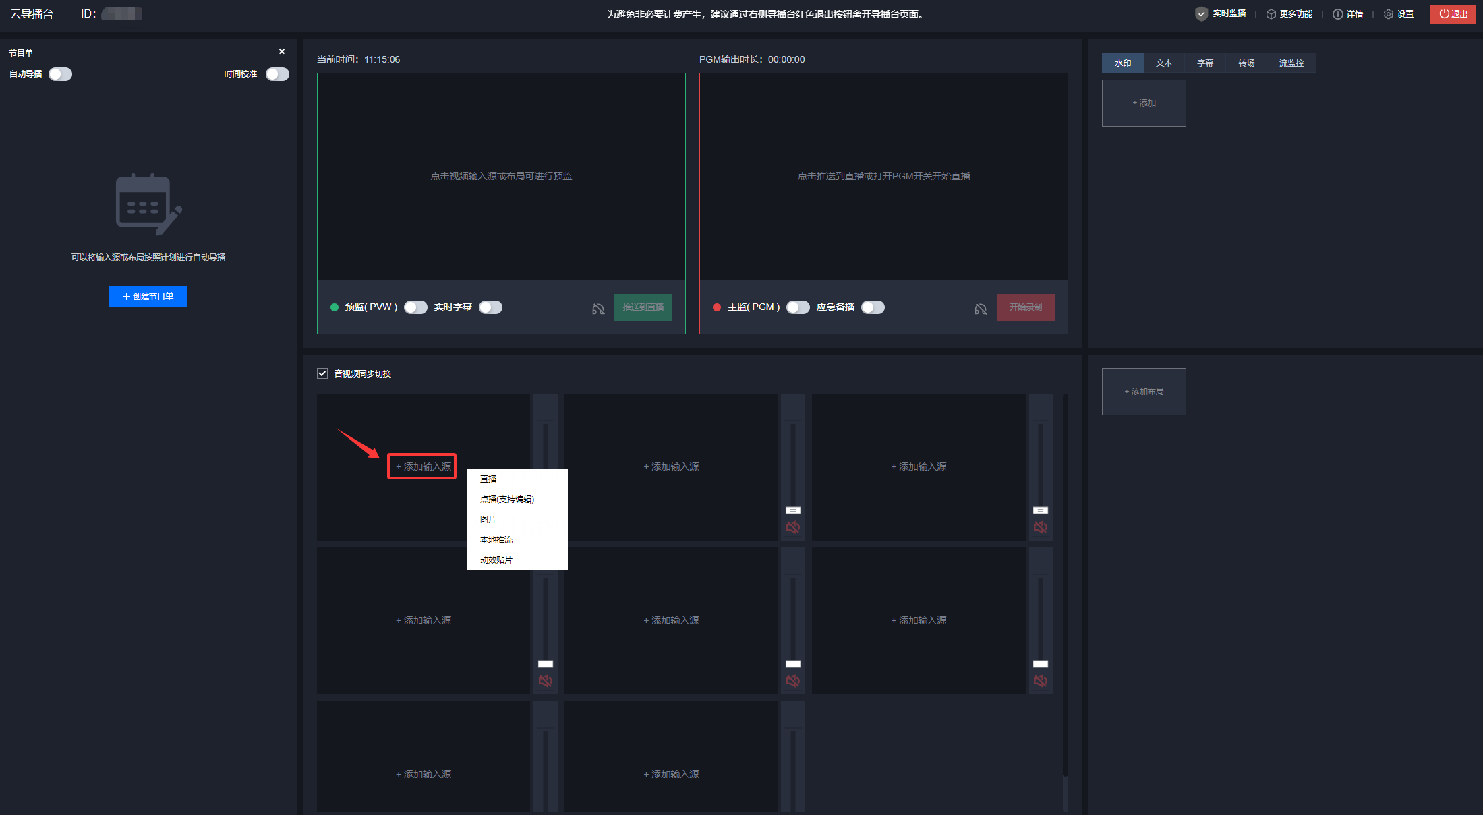Choose 直播 from the input source menu
The width and height of the screenshot is (1483, 815).
488,479
